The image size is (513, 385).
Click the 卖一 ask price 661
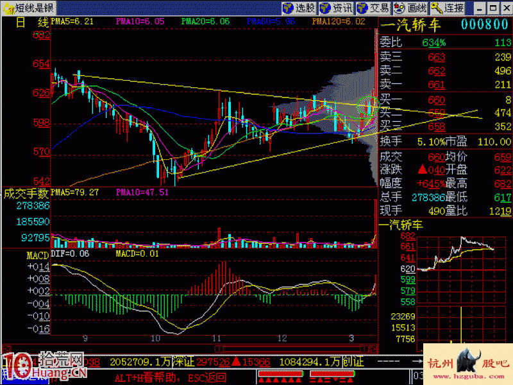[437, 85]
